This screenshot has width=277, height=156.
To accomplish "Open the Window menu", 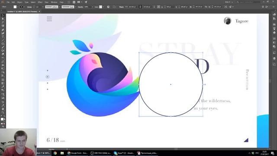I will tap(54, 2).
